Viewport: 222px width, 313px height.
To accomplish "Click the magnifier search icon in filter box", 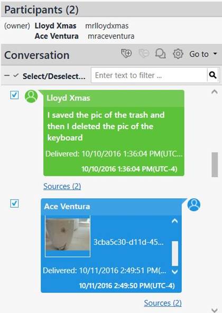I will (212, 75).
